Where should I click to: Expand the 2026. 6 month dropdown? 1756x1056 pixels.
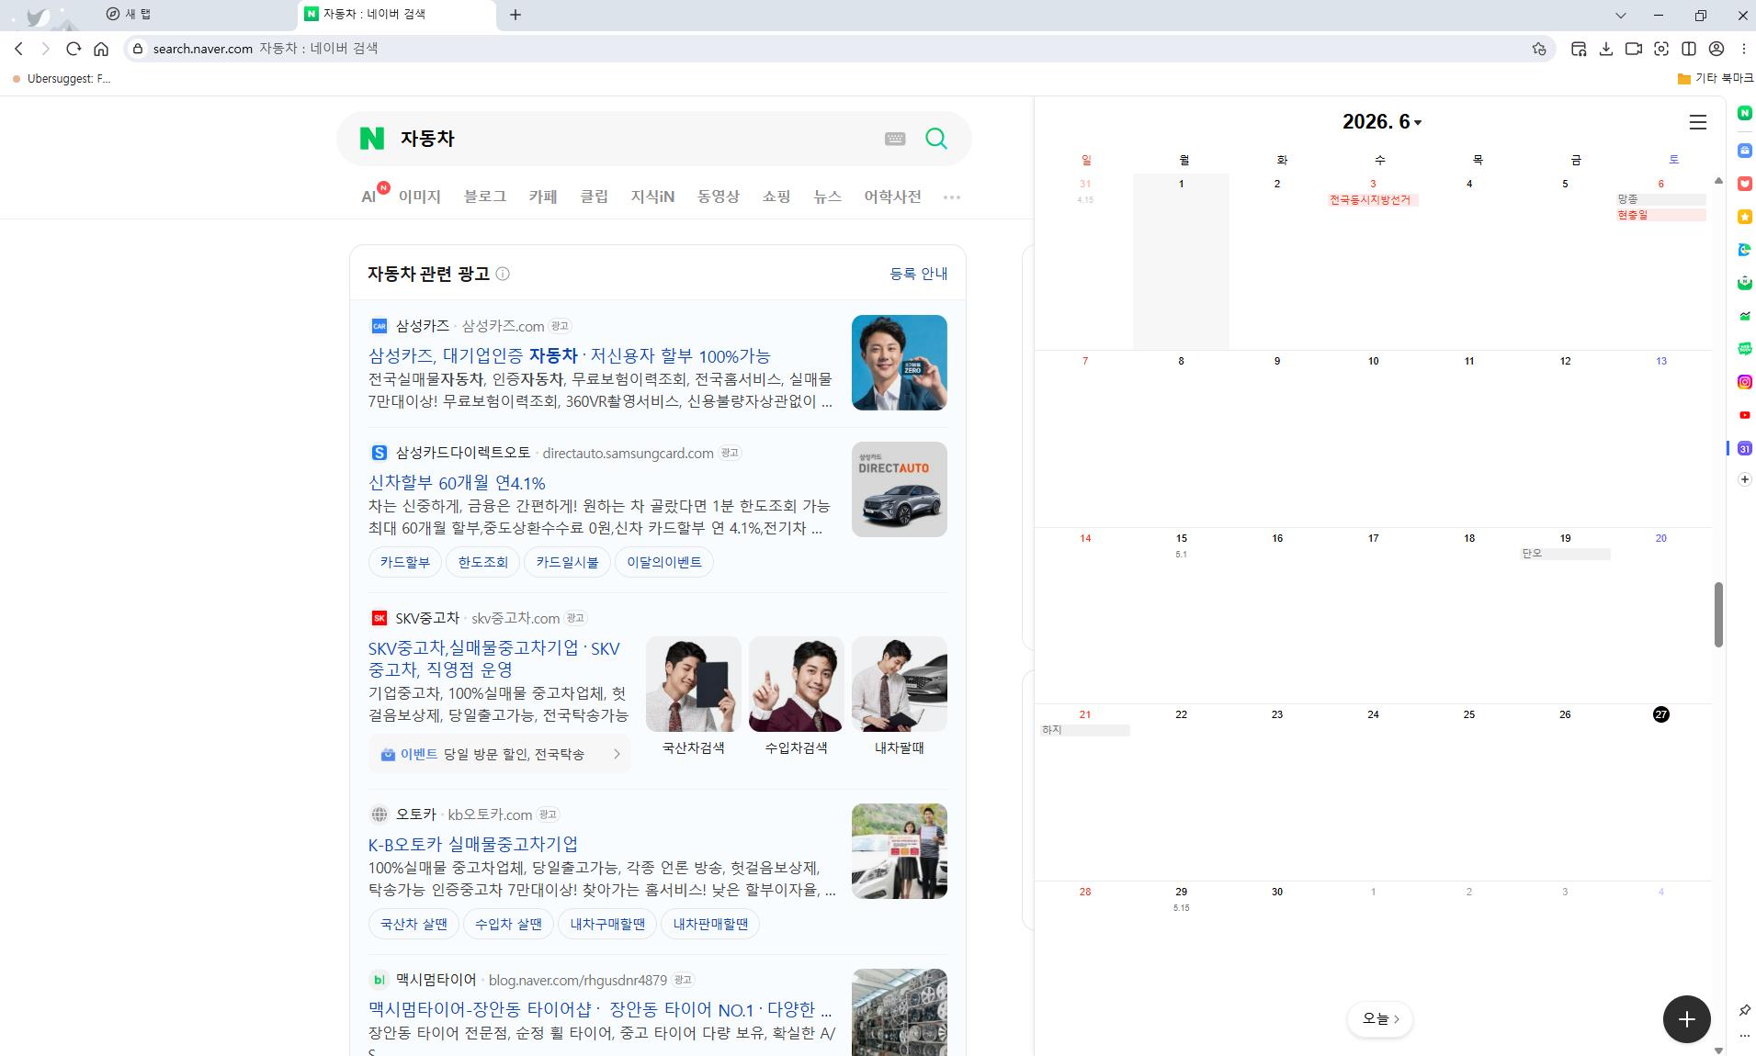pyautogui.click(x=1382, y=122)
